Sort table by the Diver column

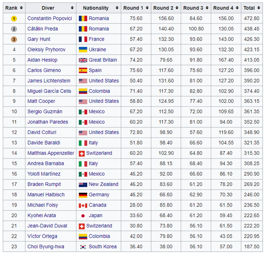(x=51, y=8)
